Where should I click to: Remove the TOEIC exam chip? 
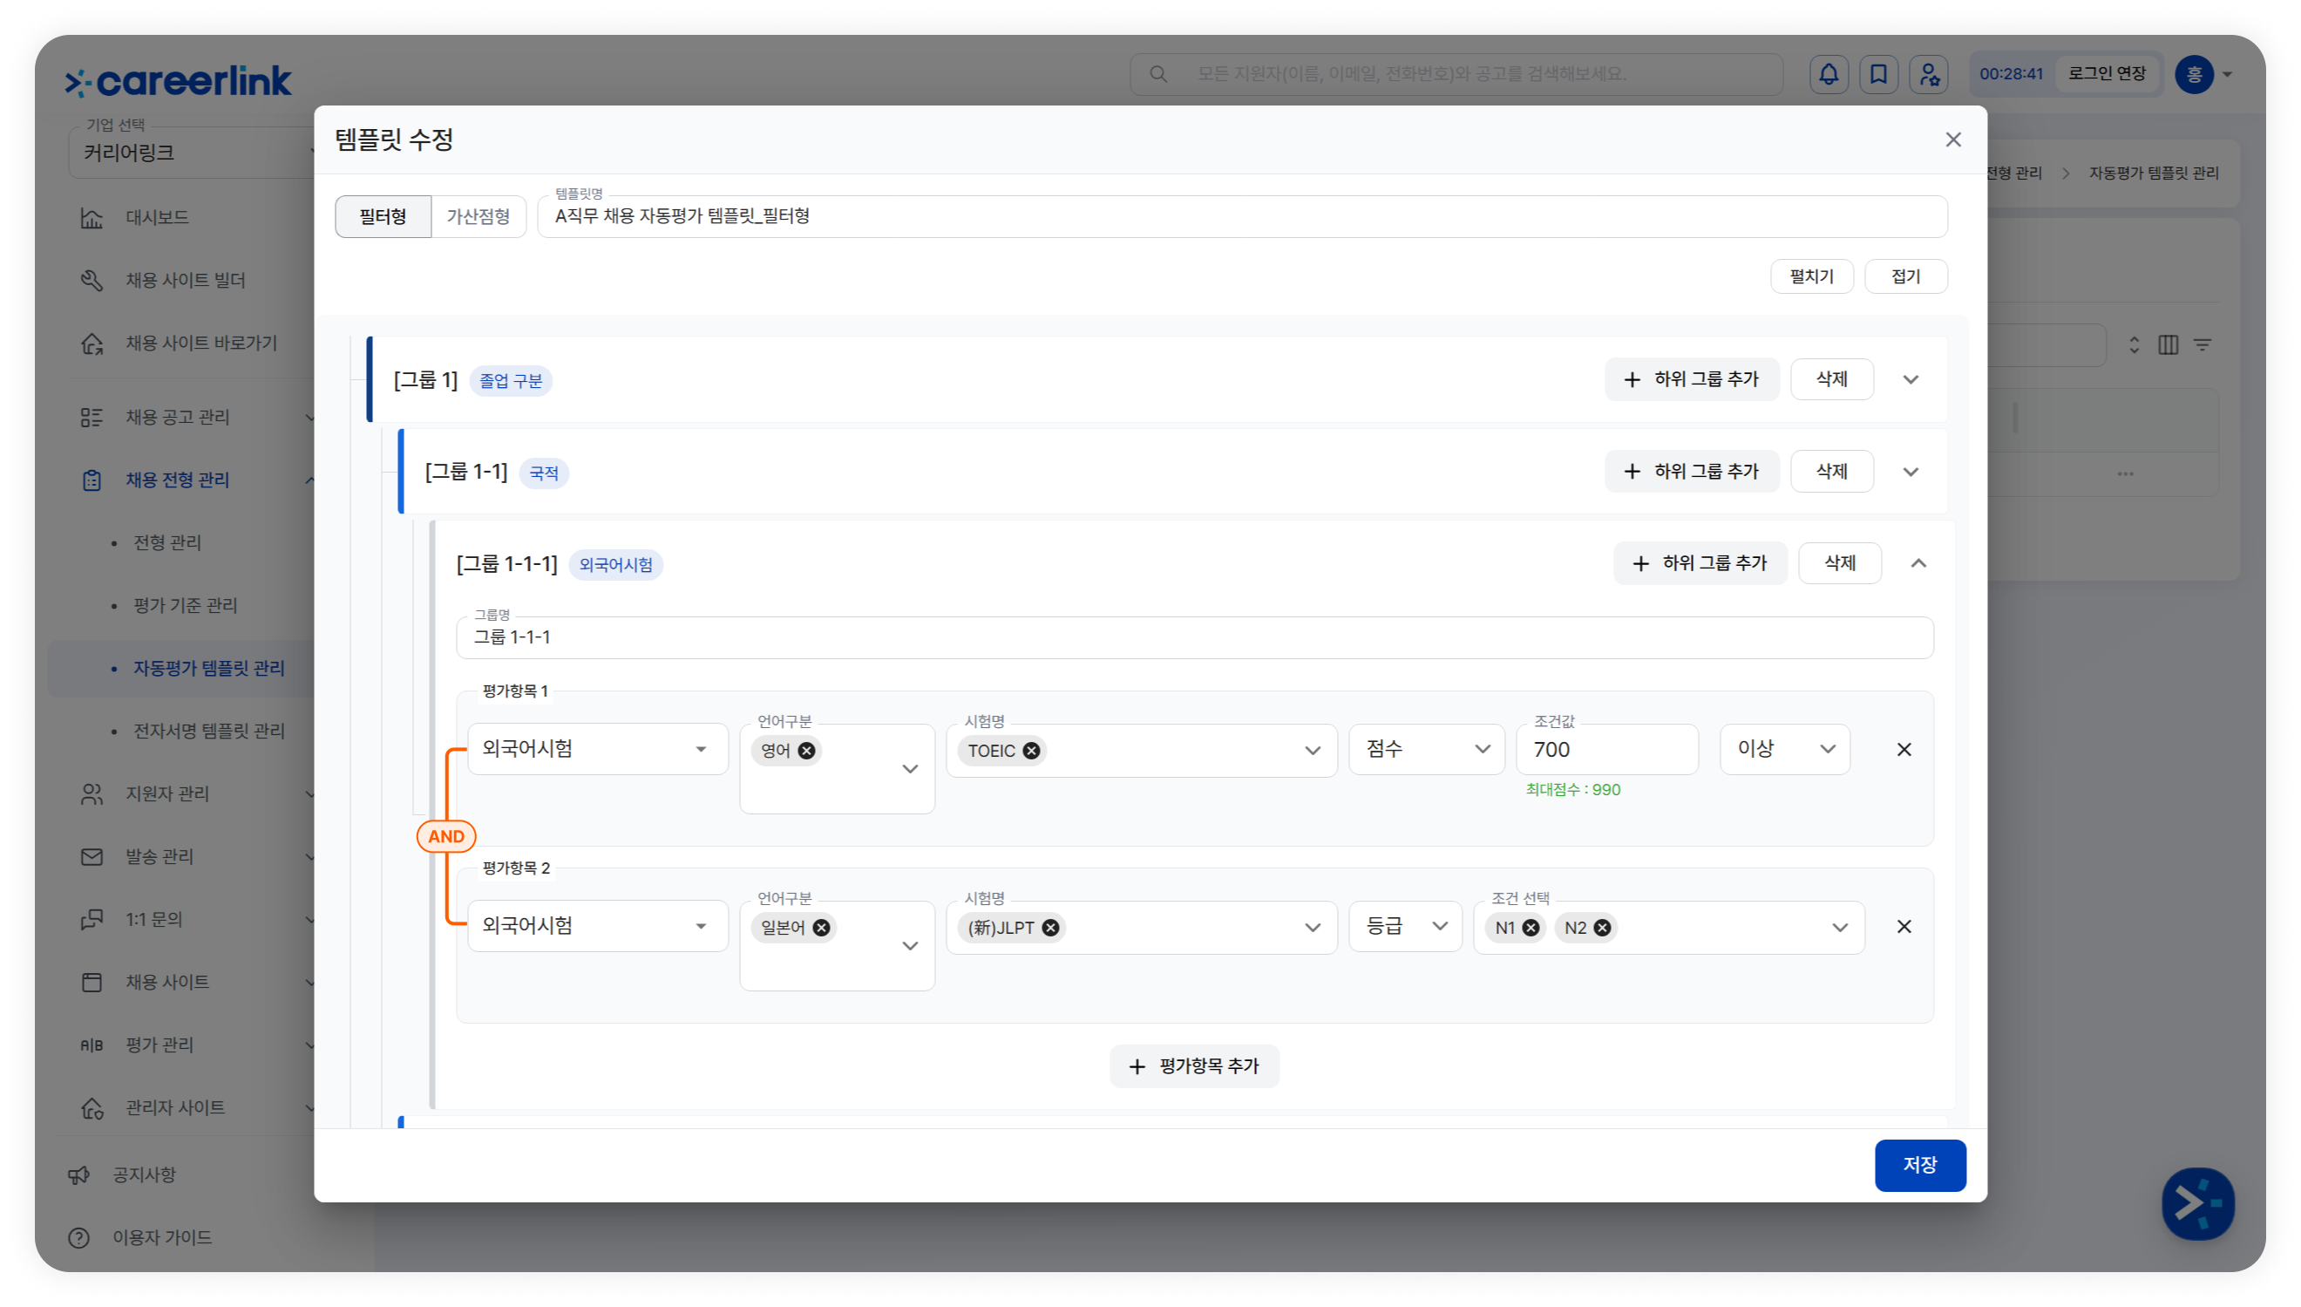point(1032,751)
